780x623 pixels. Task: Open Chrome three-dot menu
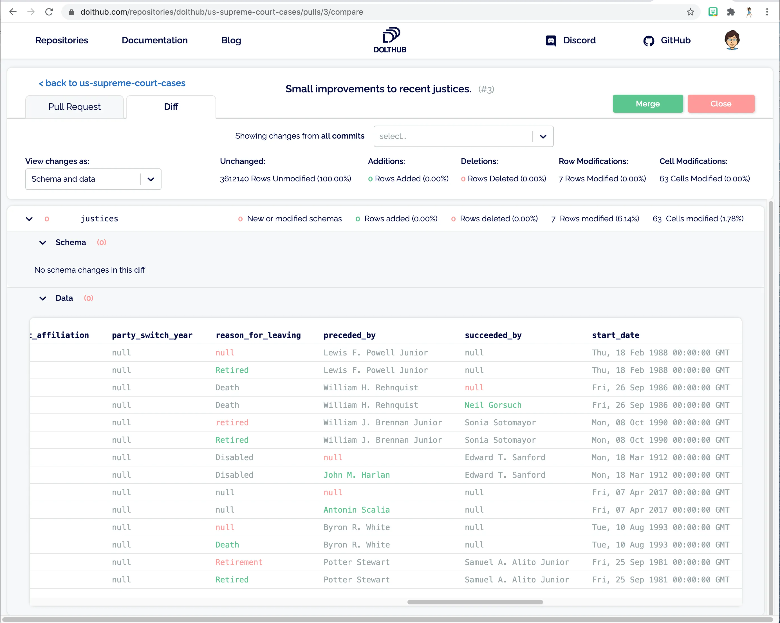(766, 12)
